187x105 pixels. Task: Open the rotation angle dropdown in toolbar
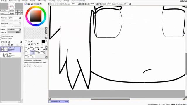tap(97, 4)
